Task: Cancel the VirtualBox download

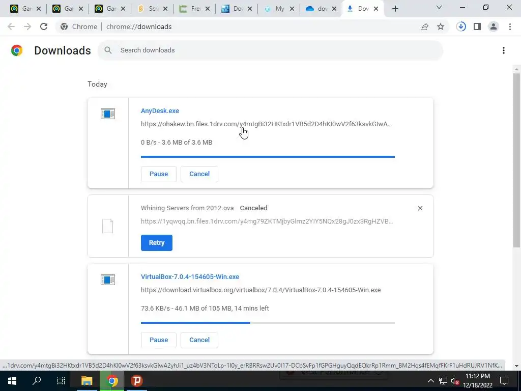Action: pyautogui.click(x=199, y=340)
